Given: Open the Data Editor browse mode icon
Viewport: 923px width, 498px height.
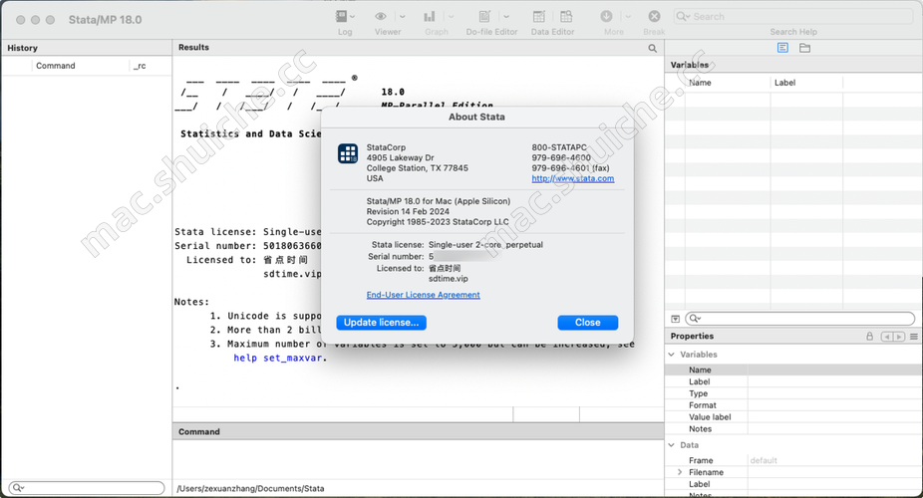Looking at the screenshot, I should click(x=566, y=17).
